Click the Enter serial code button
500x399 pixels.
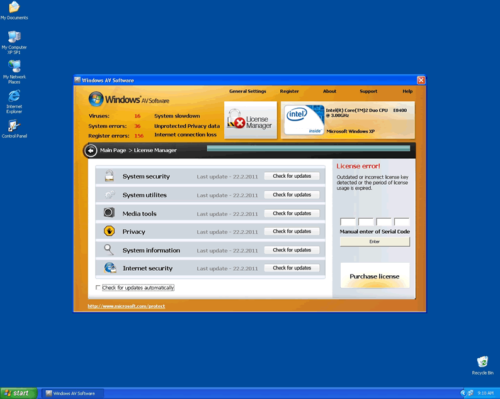[x=375, y=241]
